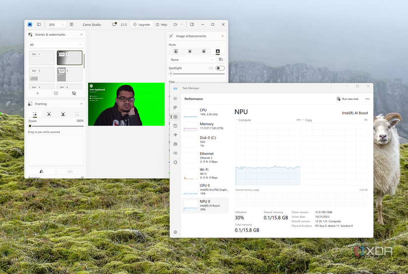Select the Disk 0 (C:) performance item

(205, 141)
